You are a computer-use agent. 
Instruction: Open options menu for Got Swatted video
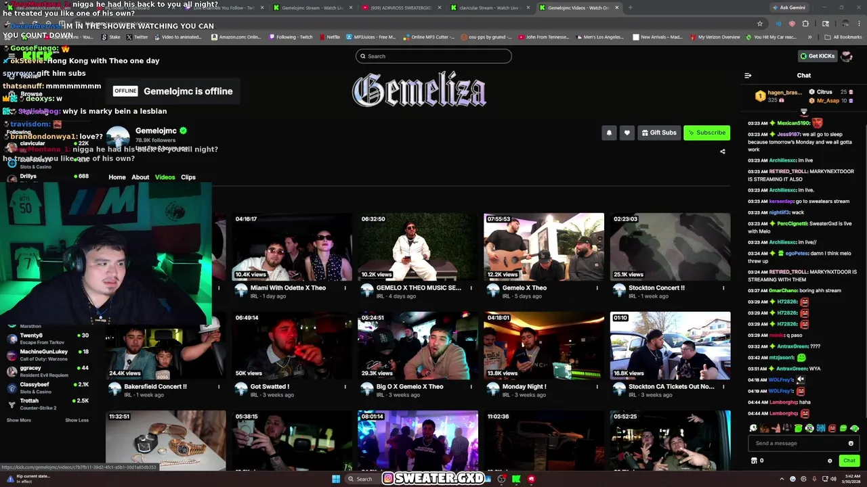pos(345,387)
